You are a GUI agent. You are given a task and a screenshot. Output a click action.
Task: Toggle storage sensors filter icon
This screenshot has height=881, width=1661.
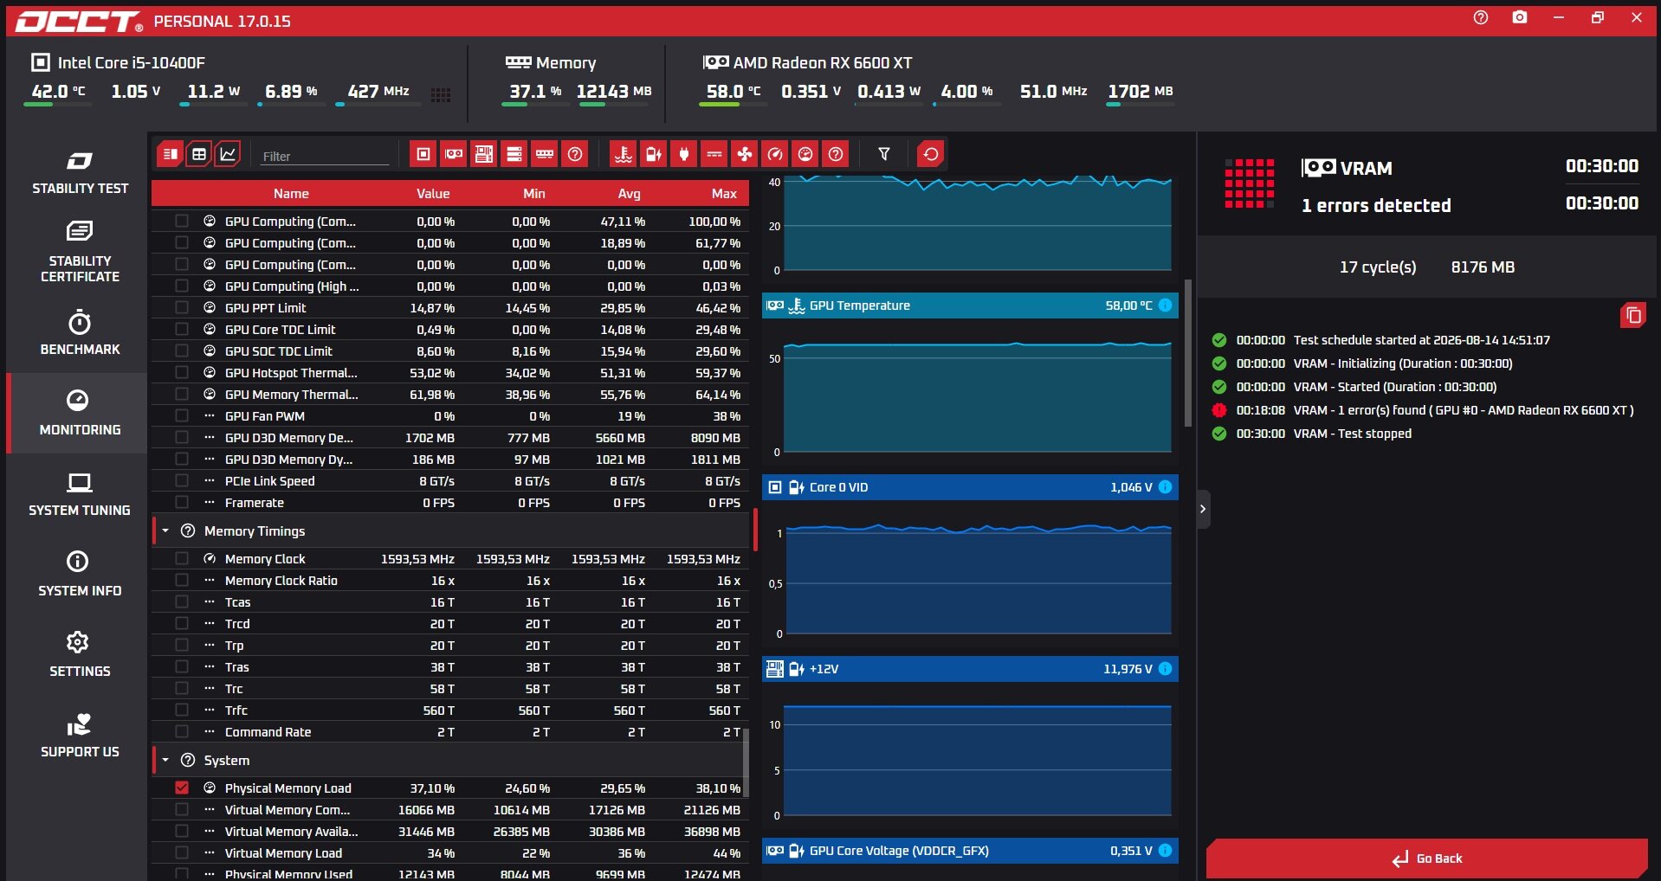pos(514,154)
